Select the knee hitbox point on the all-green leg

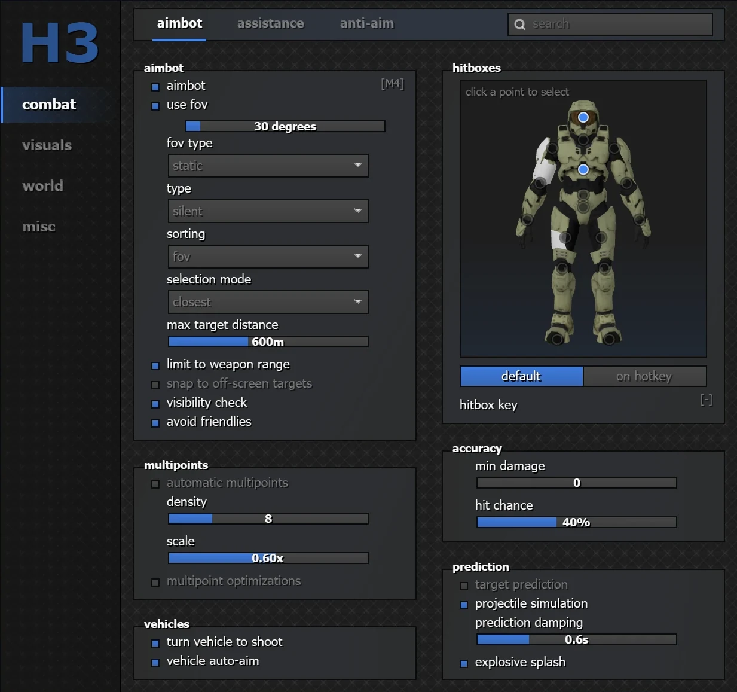pyautogui.click(x=604, y=268)
